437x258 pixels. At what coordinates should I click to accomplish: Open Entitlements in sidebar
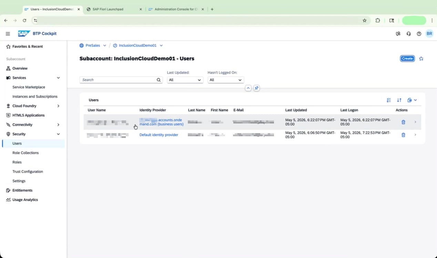tap(22, 190)
